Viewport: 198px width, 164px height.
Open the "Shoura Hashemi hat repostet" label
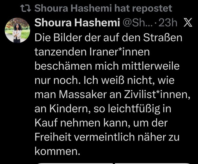pyautogui.click(x=103, y=8)
